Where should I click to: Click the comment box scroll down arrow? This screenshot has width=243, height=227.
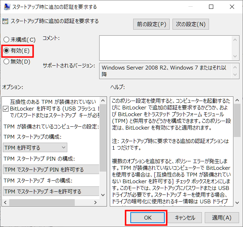(x=236, y=56)
